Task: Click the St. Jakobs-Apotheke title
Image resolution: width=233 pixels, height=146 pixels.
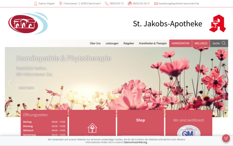Action: tap(167, 24)
